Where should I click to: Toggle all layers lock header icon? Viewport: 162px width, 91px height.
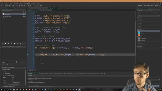25,12
